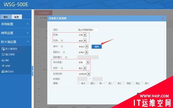Click the help icon next to 方向
173x108 pixels.
[x=62, y=41]
